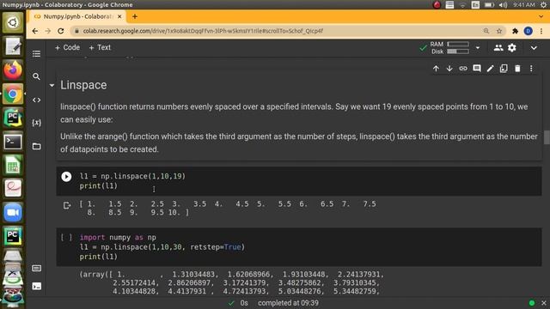Screen dimensions: 550x309
Task: Click the Linspace heading text
Action: (x=83, y=85)
